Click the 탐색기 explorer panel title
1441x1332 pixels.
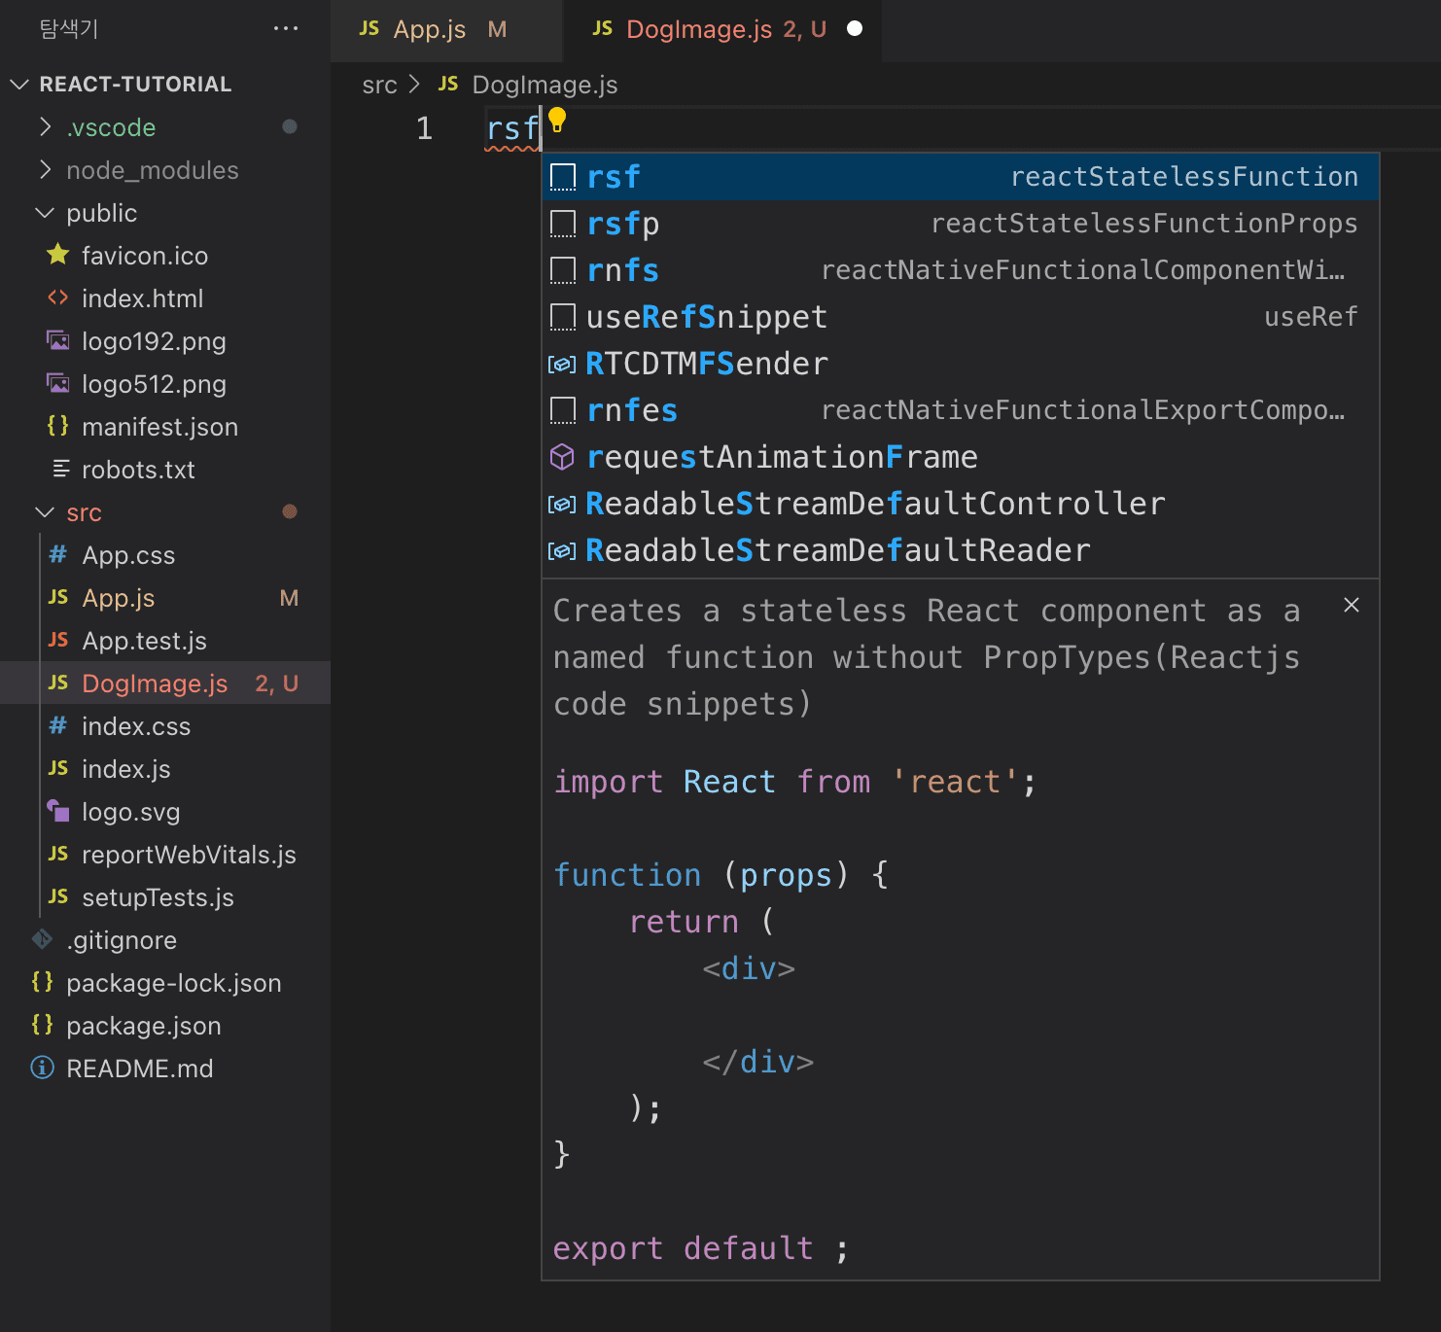[69, 28]
